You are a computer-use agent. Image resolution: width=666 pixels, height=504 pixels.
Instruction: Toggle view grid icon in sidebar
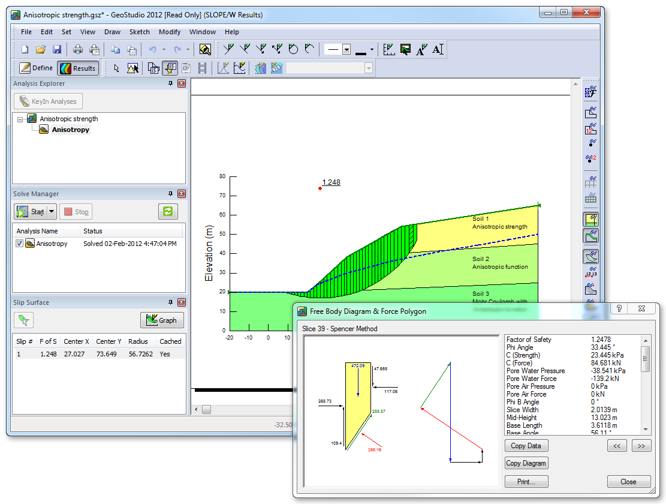pos(591,182)
